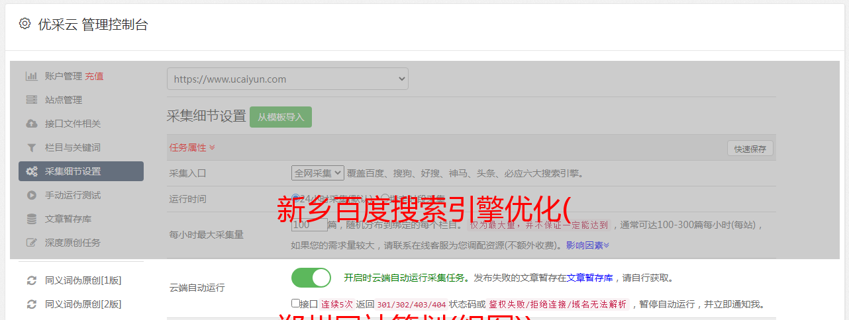Screen dimensions: 849x320
Task: Collapse the 任务属性 section chevron
Action: pos(212,147)
